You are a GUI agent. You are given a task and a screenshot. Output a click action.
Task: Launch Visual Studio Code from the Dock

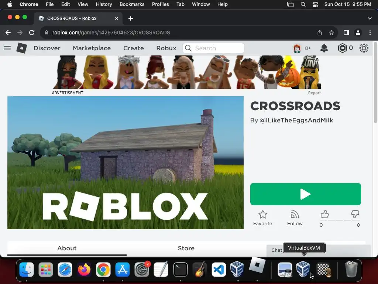pos(219,270)
